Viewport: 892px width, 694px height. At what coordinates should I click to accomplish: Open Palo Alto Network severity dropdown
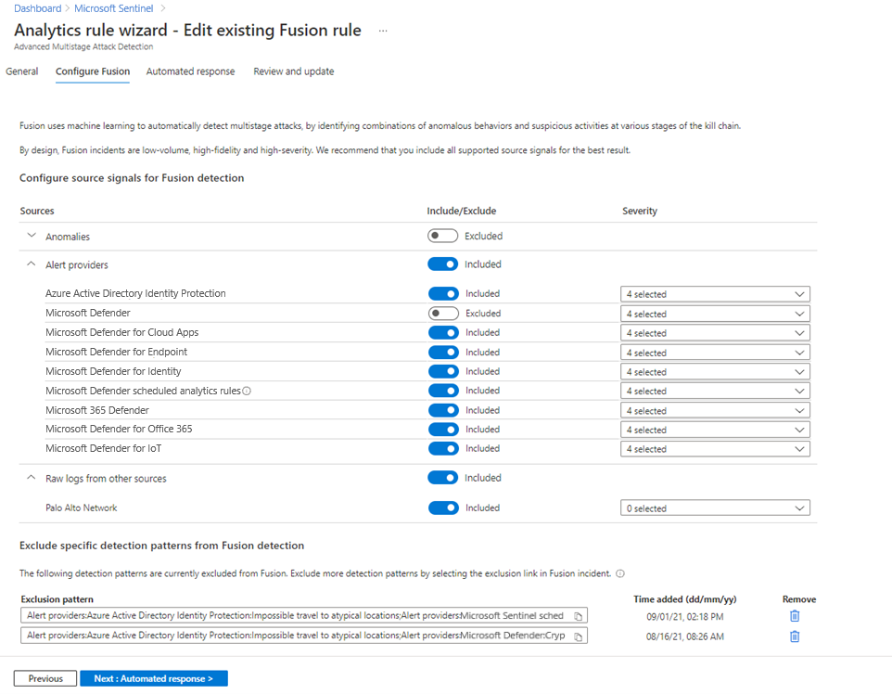[x=715, y=508]
